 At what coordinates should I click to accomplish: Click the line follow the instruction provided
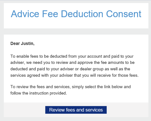pyautogui.click(x=39, y=93)
